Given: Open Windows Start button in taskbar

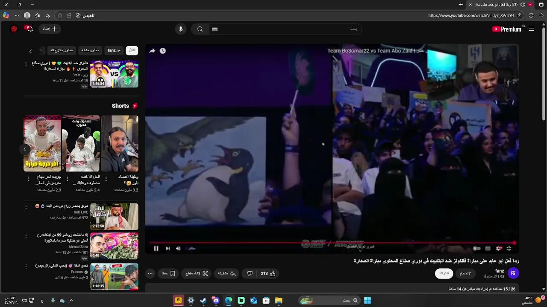Looking at the screenshot, I should coord(368,301).
